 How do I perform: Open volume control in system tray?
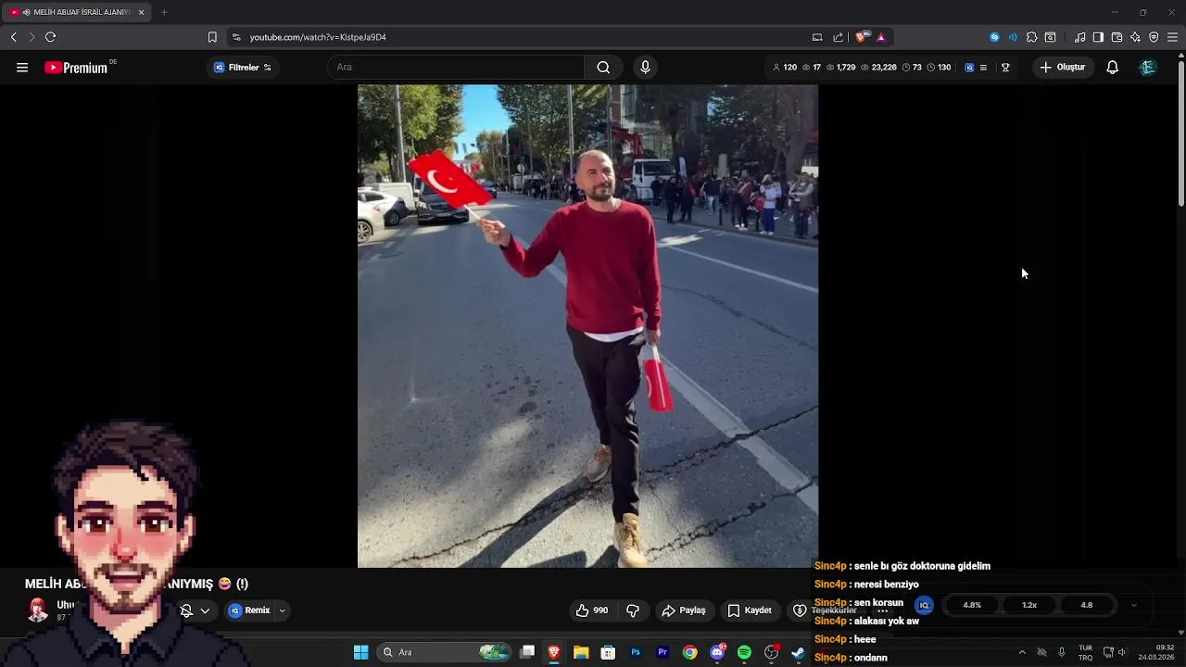1122,652
